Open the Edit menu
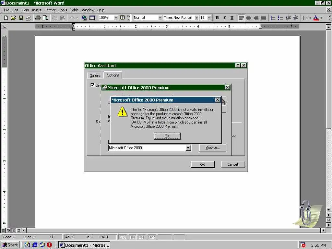 [x=15, y=10]
